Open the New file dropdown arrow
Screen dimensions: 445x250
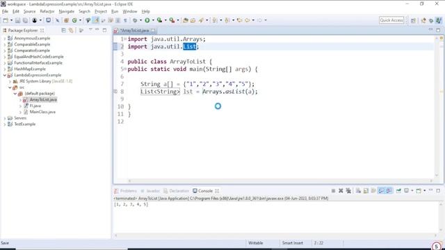click(x=11, y=20)
